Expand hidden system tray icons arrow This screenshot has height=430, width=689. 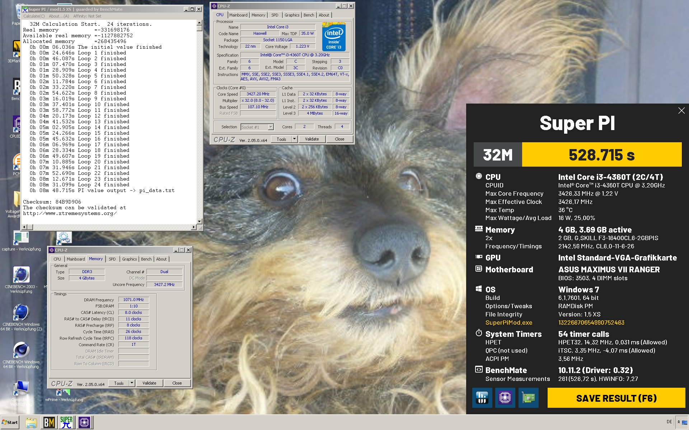click(x=679, y=422)
